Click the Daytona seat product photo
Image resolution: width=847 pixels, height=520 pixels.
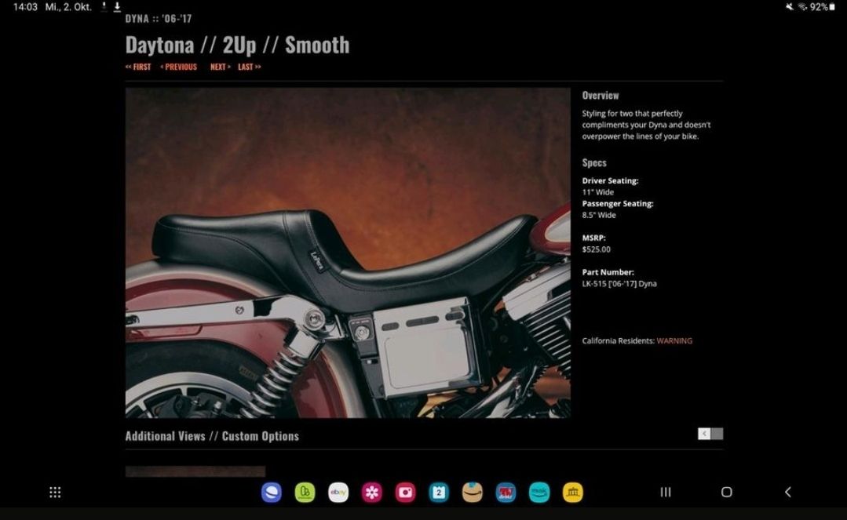coord(348,253)
